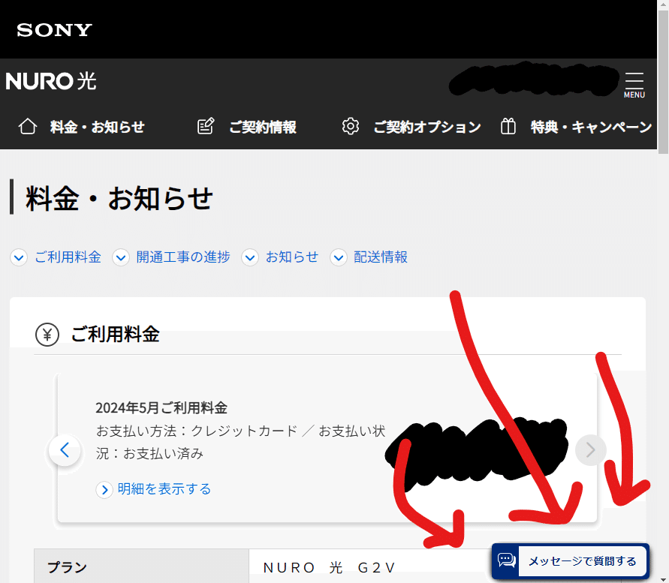Click the gift icon beside 特典・キャンペーン

pos(508,126)
